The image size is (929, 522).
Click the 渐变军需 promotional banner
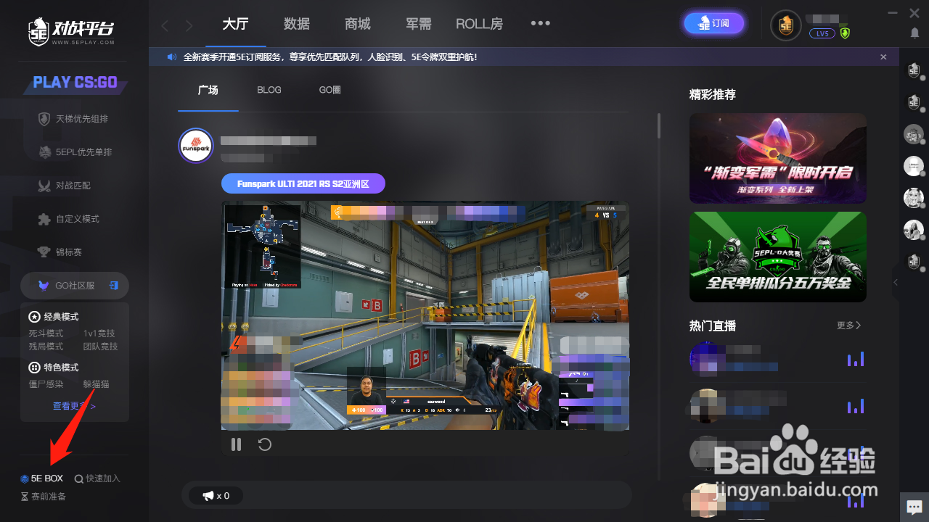tap(777, 158)
